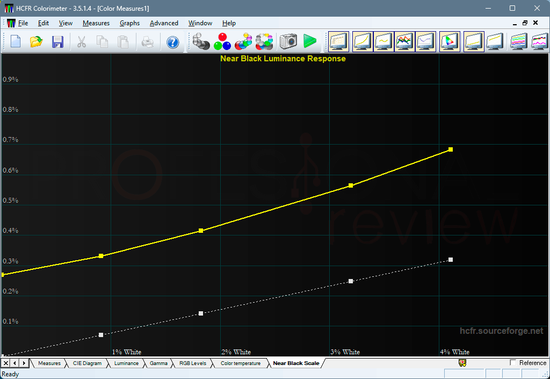The image size is (550, 379).
Task: Open the Advanced menu
Action: [164, 23]
